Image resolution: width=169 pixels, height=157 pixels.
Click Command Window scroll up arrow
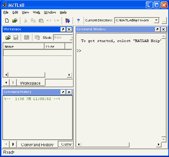tap(164, 36)
